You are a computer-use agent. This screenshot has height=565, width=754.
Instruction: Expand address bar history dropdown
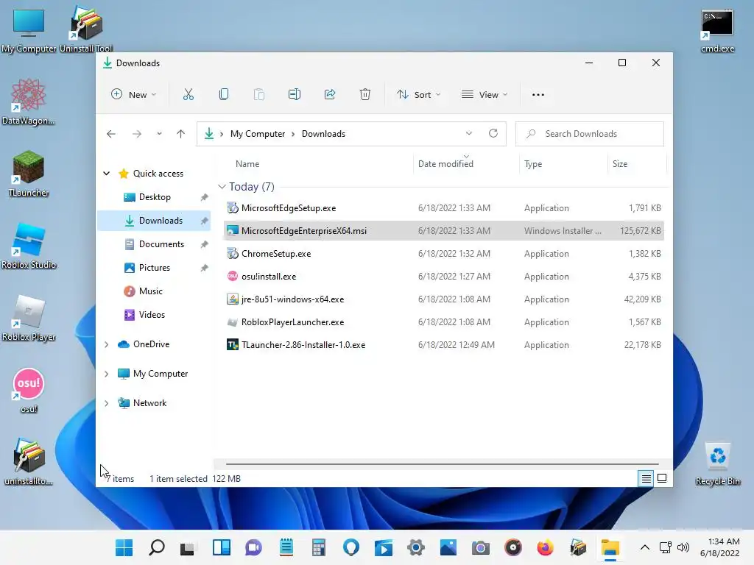click(469, 134)
